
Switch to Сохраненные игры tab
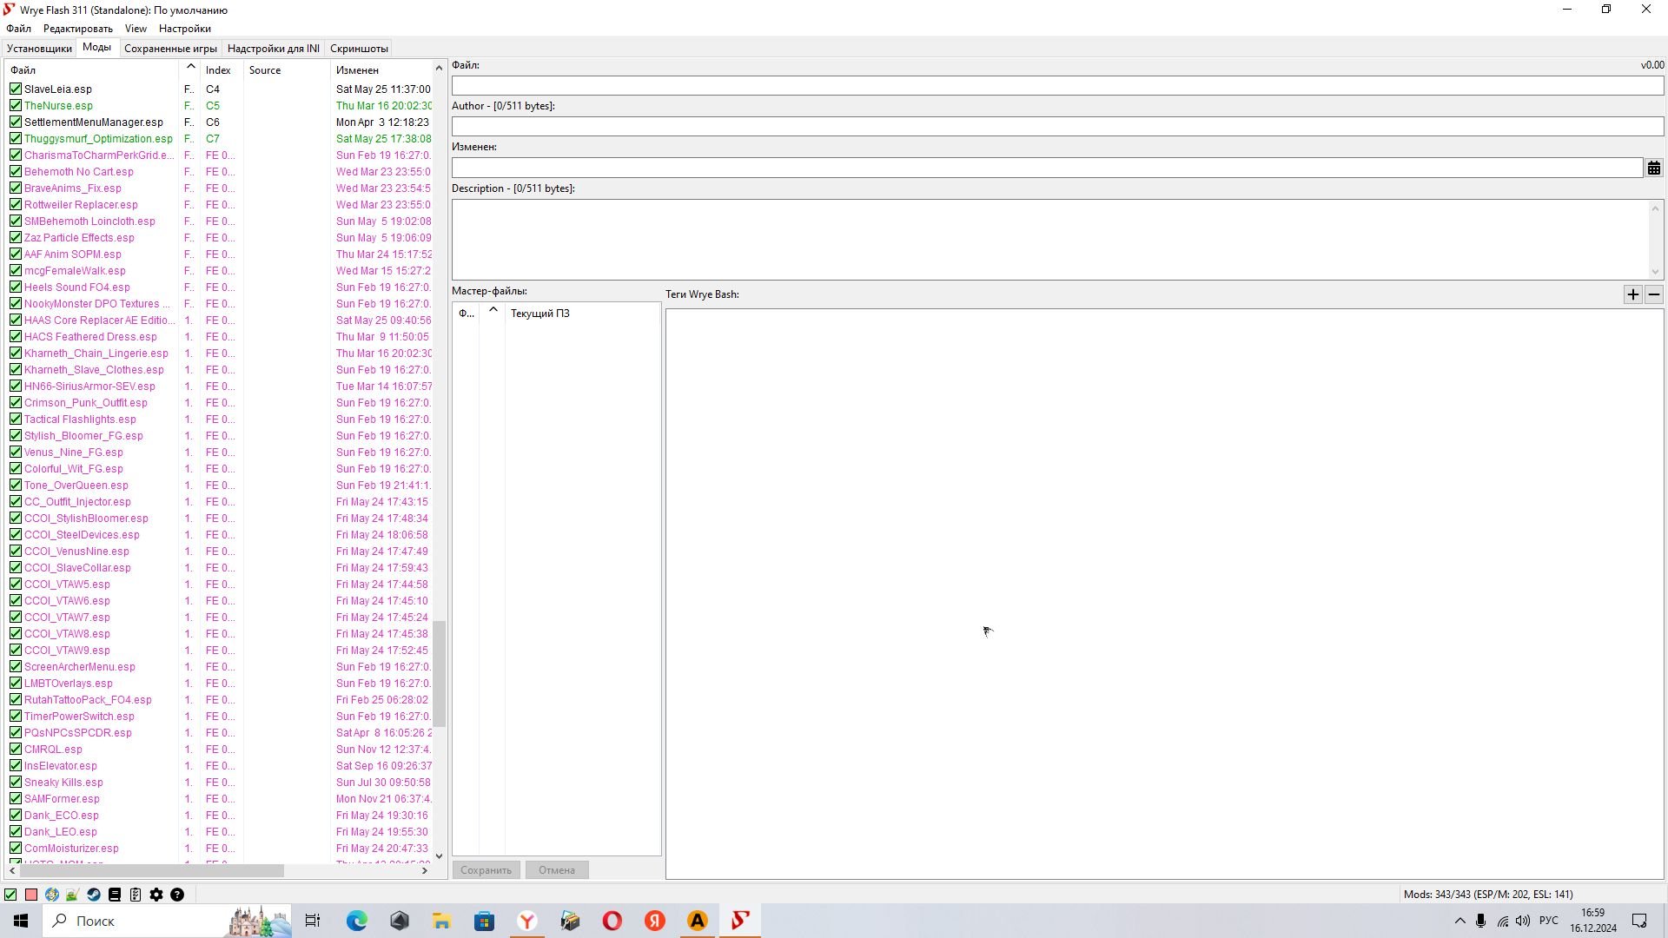click(x=170, y=49)
